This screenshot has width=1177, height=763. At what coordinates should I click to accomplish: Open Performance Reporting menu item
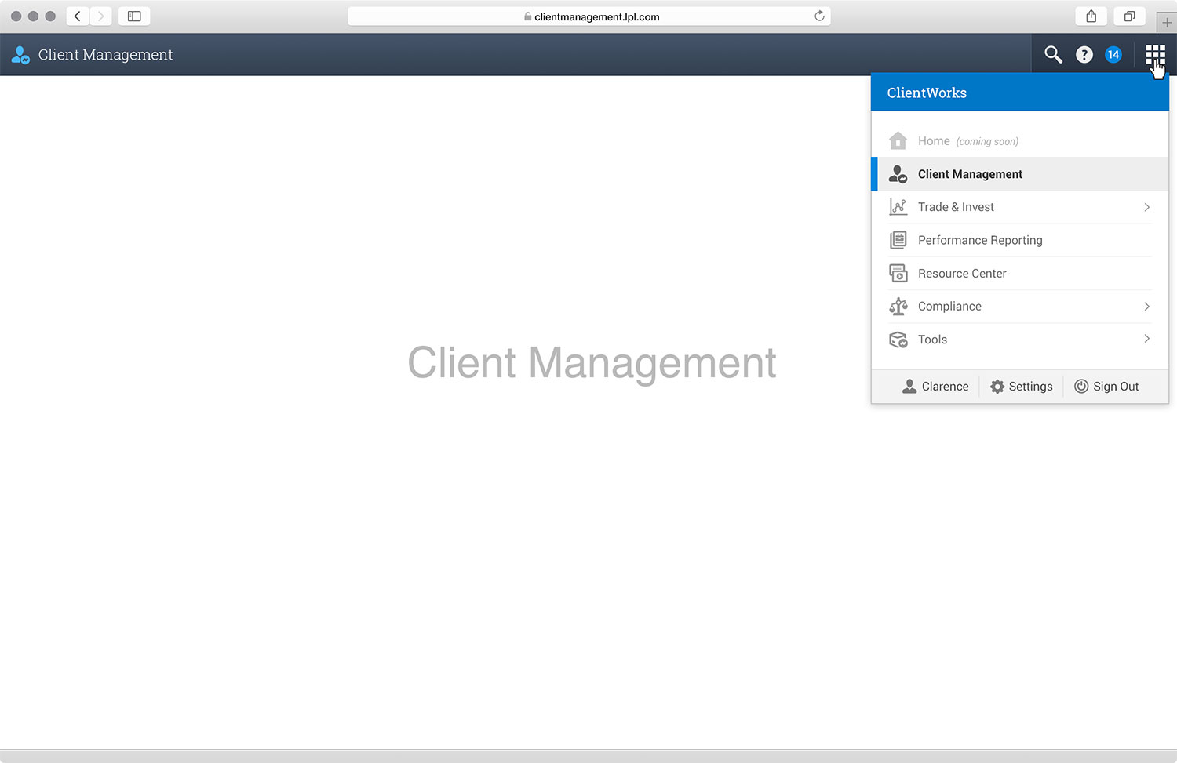pyautogui.click(x=980, y=240)
